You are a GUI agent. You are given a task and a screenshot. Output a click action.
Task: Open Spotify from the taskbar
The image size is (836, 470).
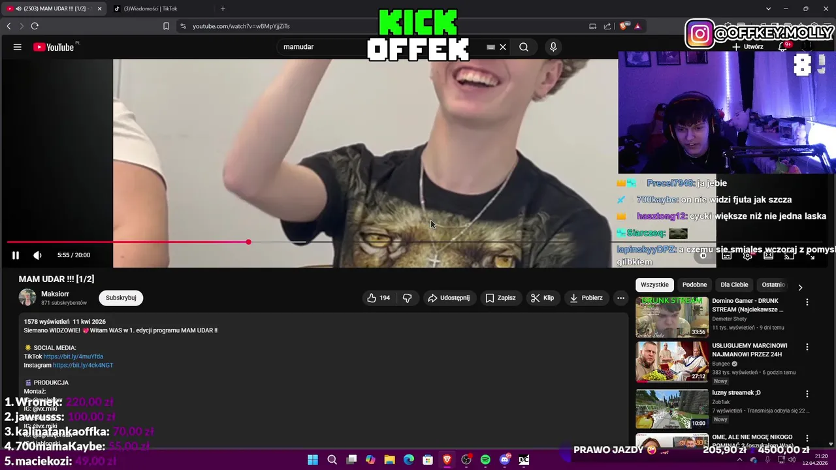point(485,460)
